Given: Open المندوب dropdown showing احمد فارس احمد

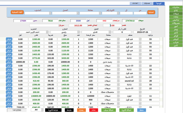Looking at the screenshot, I should coord(47,32).
